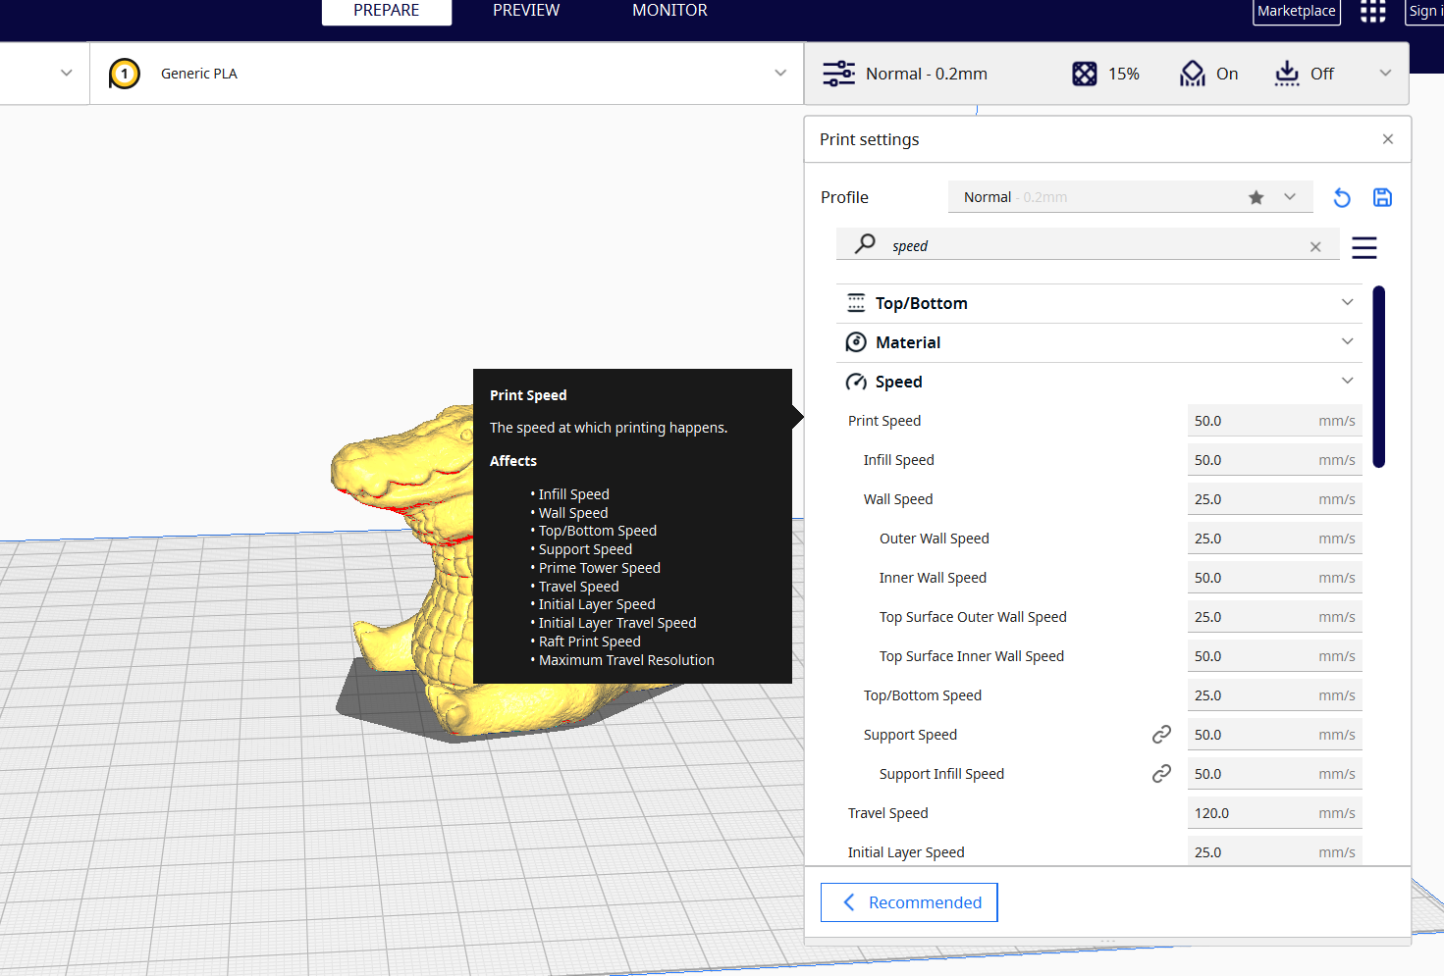The width and height of the screenshot is (1444, 976).
Task: Expand the Top/Bottom settings section
Action: tap(1347, 302)
